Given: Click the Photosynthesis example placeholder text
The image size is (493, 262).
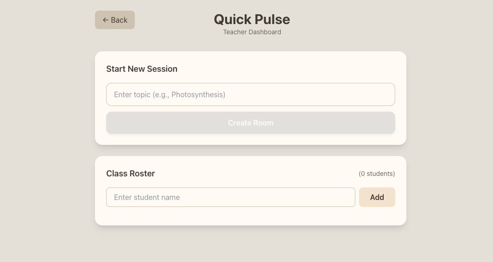Looking at the screenshot, I should click(198, 94).
